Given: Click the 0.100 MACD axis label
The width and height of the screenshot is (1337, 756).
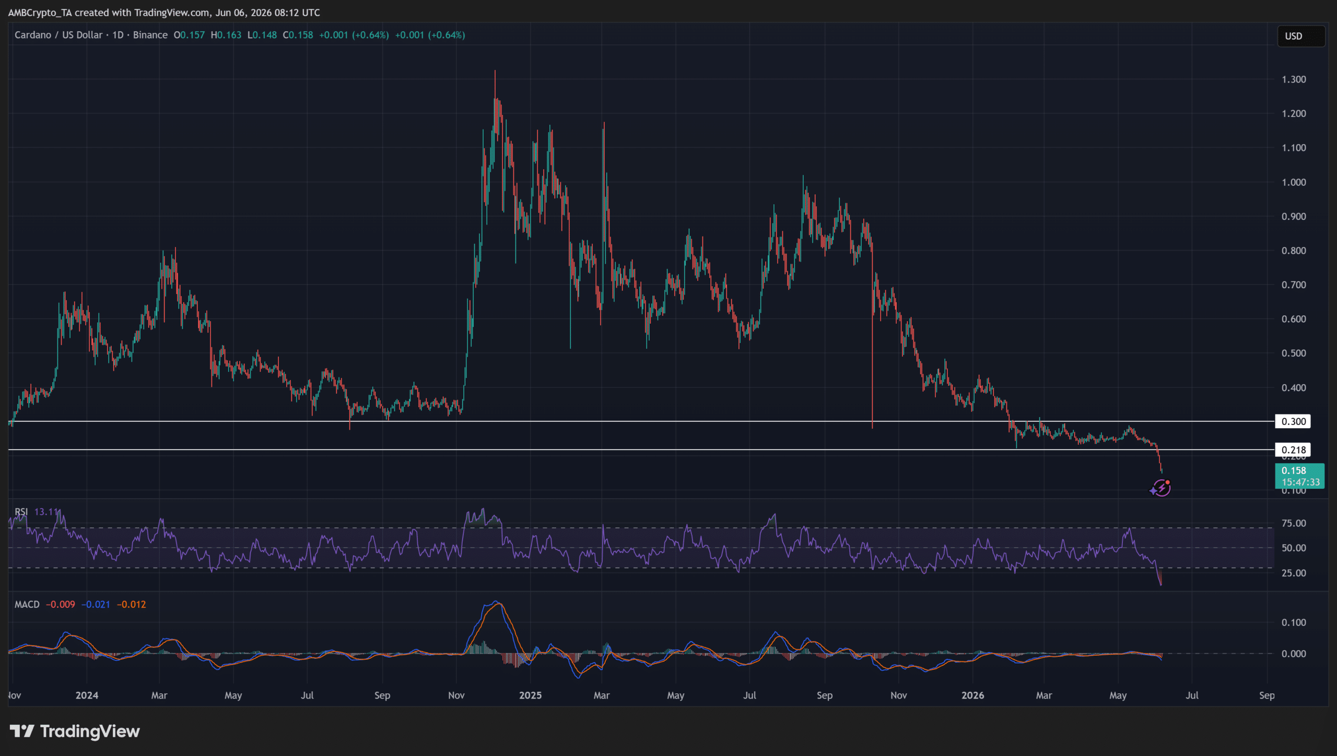Looking at the screenshot, I should point(1294,623).
